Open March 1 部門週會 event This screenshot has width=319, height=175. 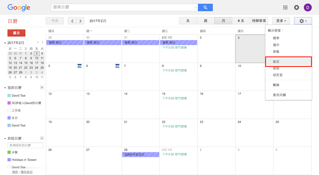tap(174, 154)
